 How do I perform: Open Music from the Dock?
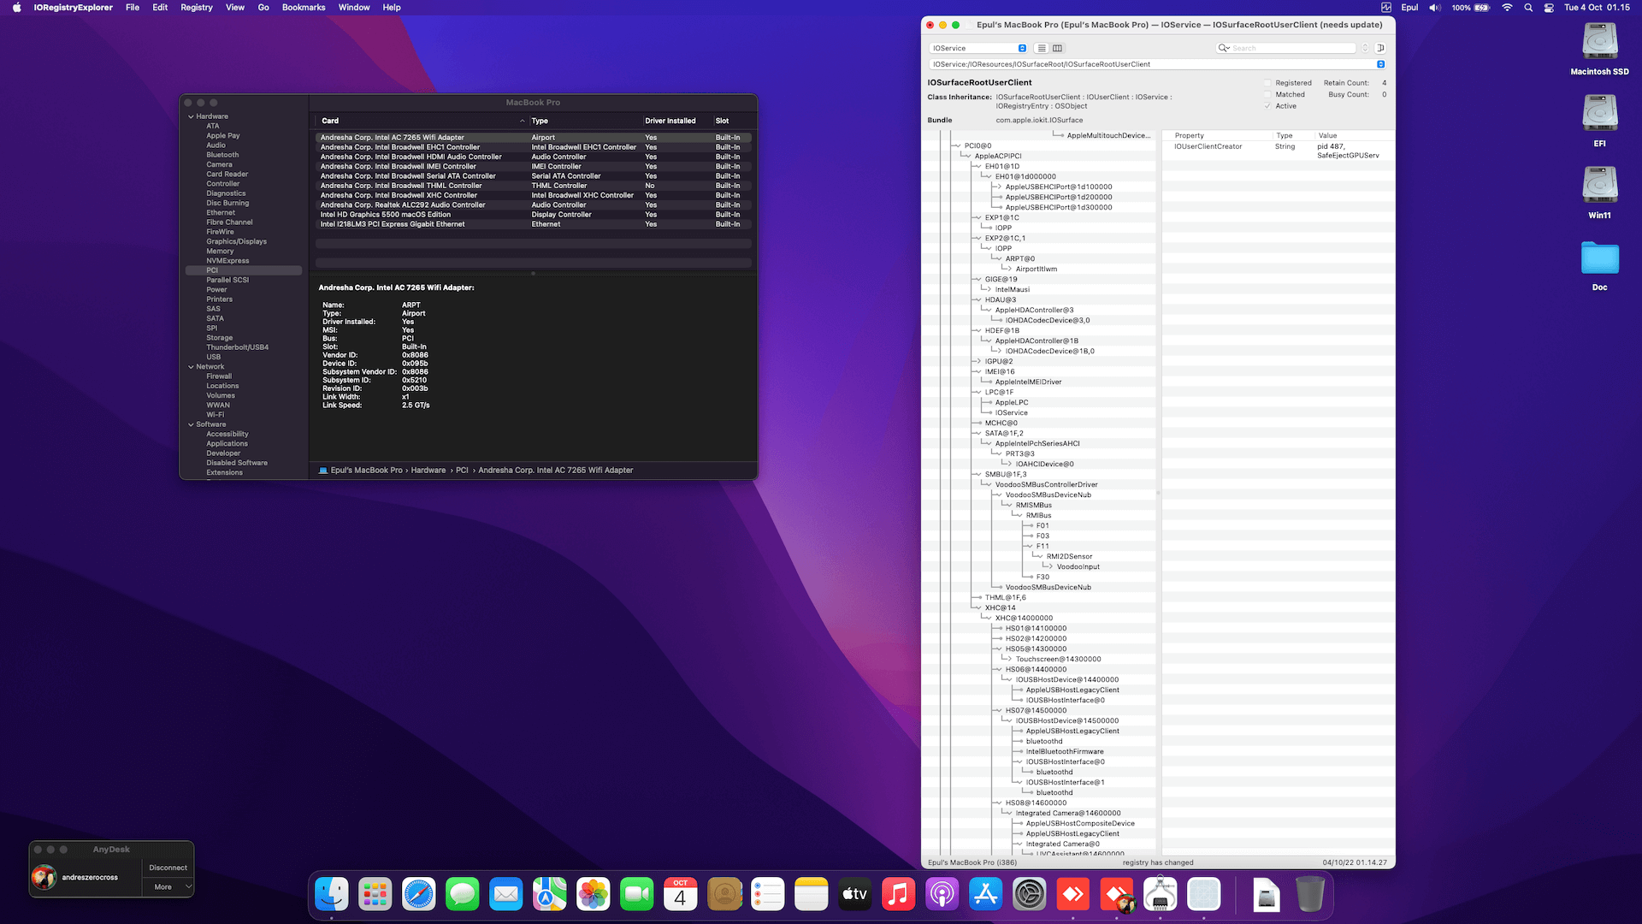coord(899,895)
